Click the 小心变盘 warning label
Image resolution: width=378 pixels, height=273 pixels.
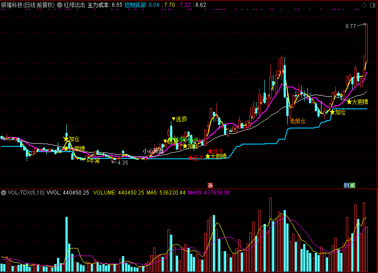click(153, 151)
